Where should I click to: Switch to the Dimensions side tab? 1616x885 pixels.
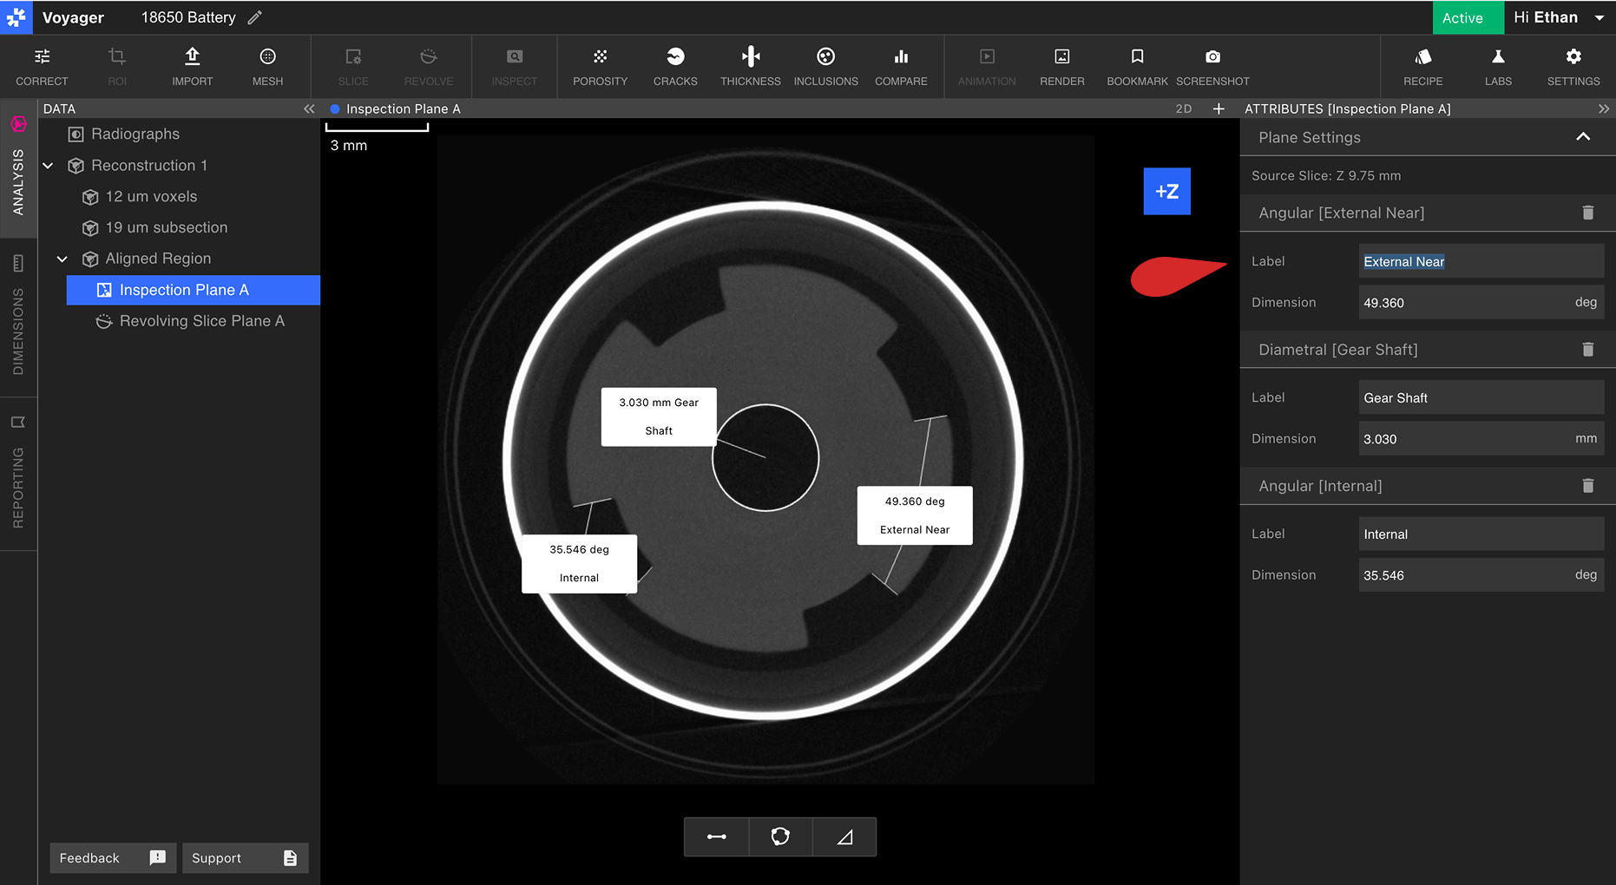18,318
